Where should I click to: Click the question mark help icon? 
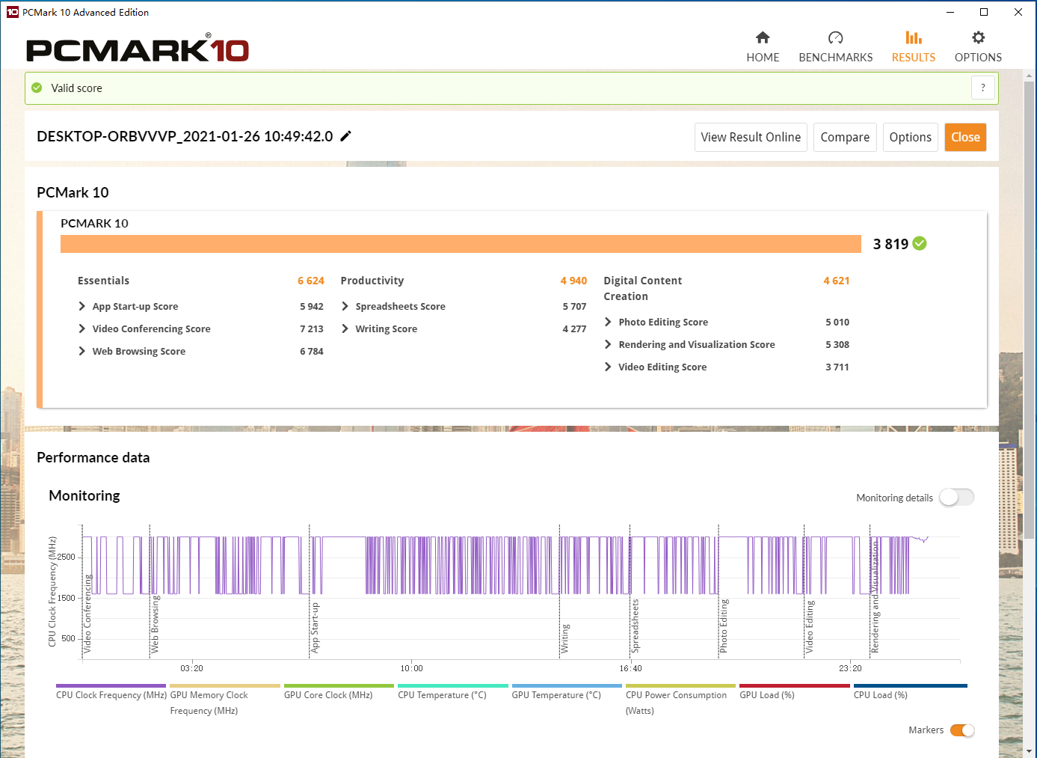[x=982, y=88]
